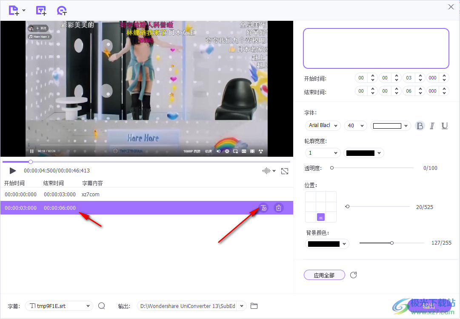This screenshot has width=460, height=319.
Task: Add subtitle line after 00:00:03:000 row
Action: (x=263, y=208)
